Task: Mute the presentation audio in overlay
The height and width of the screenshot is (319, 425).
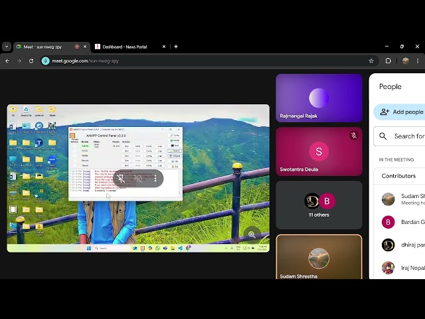Action: coord(138,178)
